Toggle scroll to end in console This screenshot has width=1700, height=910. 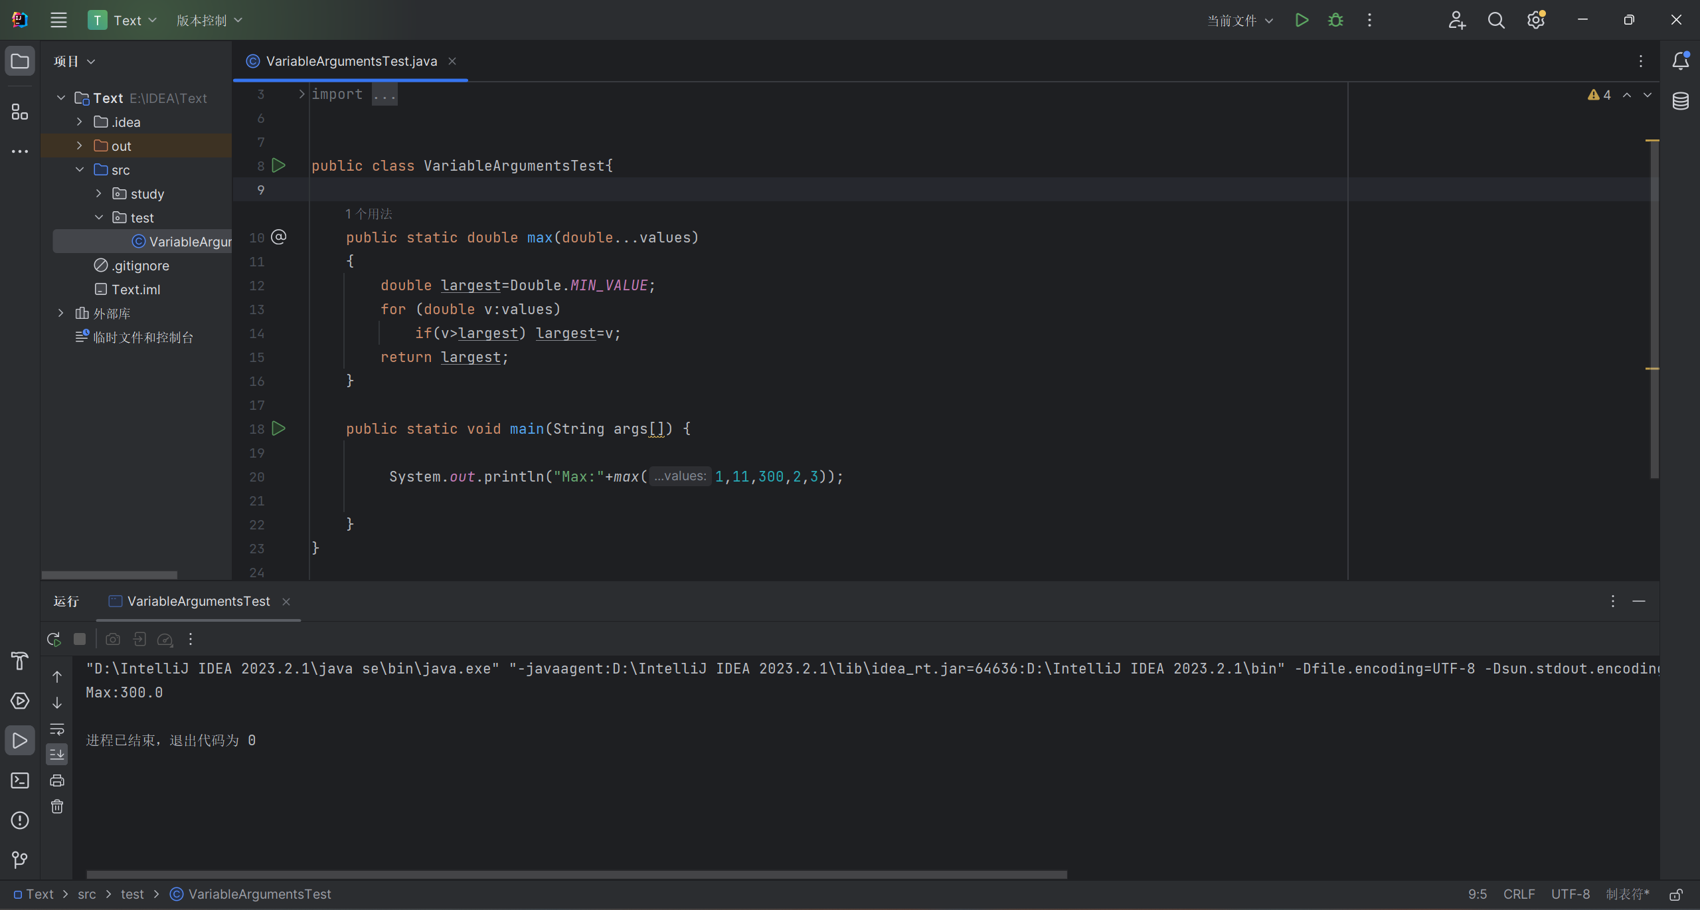(x=57, y=755)
